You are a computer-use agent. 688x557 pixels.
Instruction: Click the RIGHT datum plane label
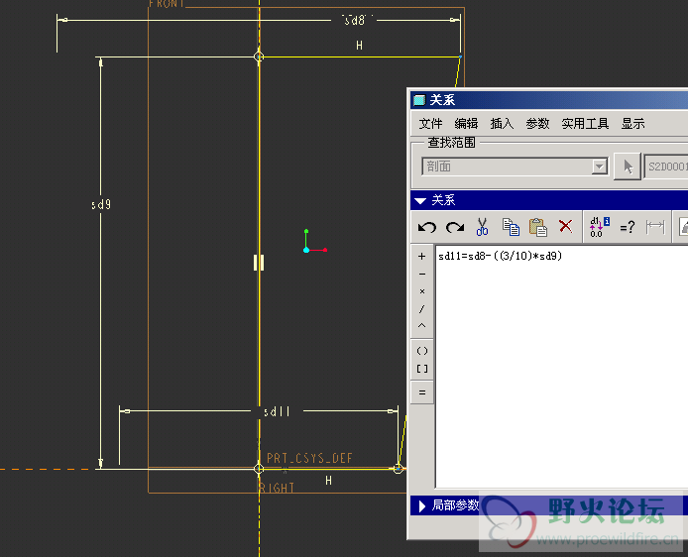click(x=277, y=488)
